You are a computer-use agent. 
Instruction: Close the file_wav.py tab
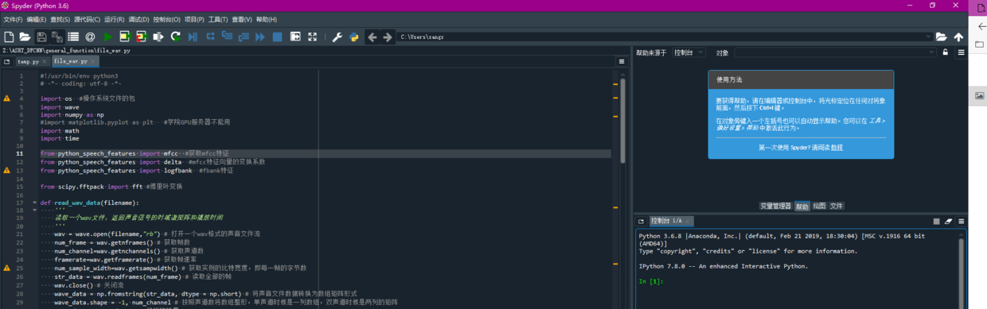94,61
